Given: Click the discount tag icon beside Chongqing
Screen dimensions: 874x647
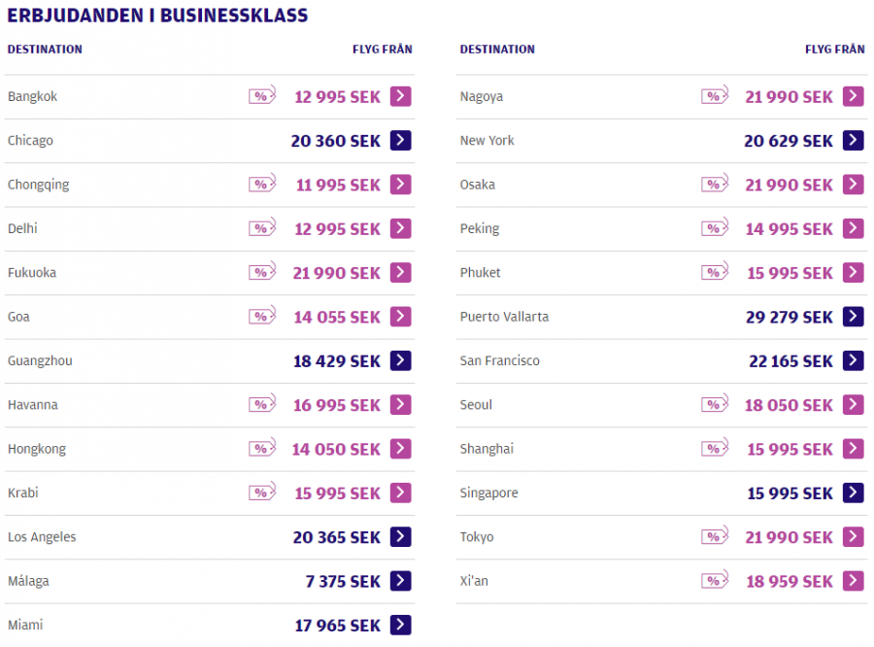Looking at the screenshot, I should click(x=261, y=184).
